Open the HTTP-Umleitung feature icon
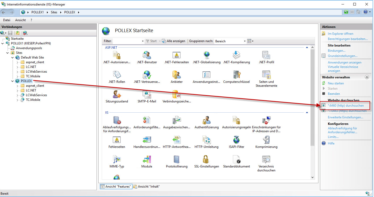The image size is (374, 197). coord(206,140)
